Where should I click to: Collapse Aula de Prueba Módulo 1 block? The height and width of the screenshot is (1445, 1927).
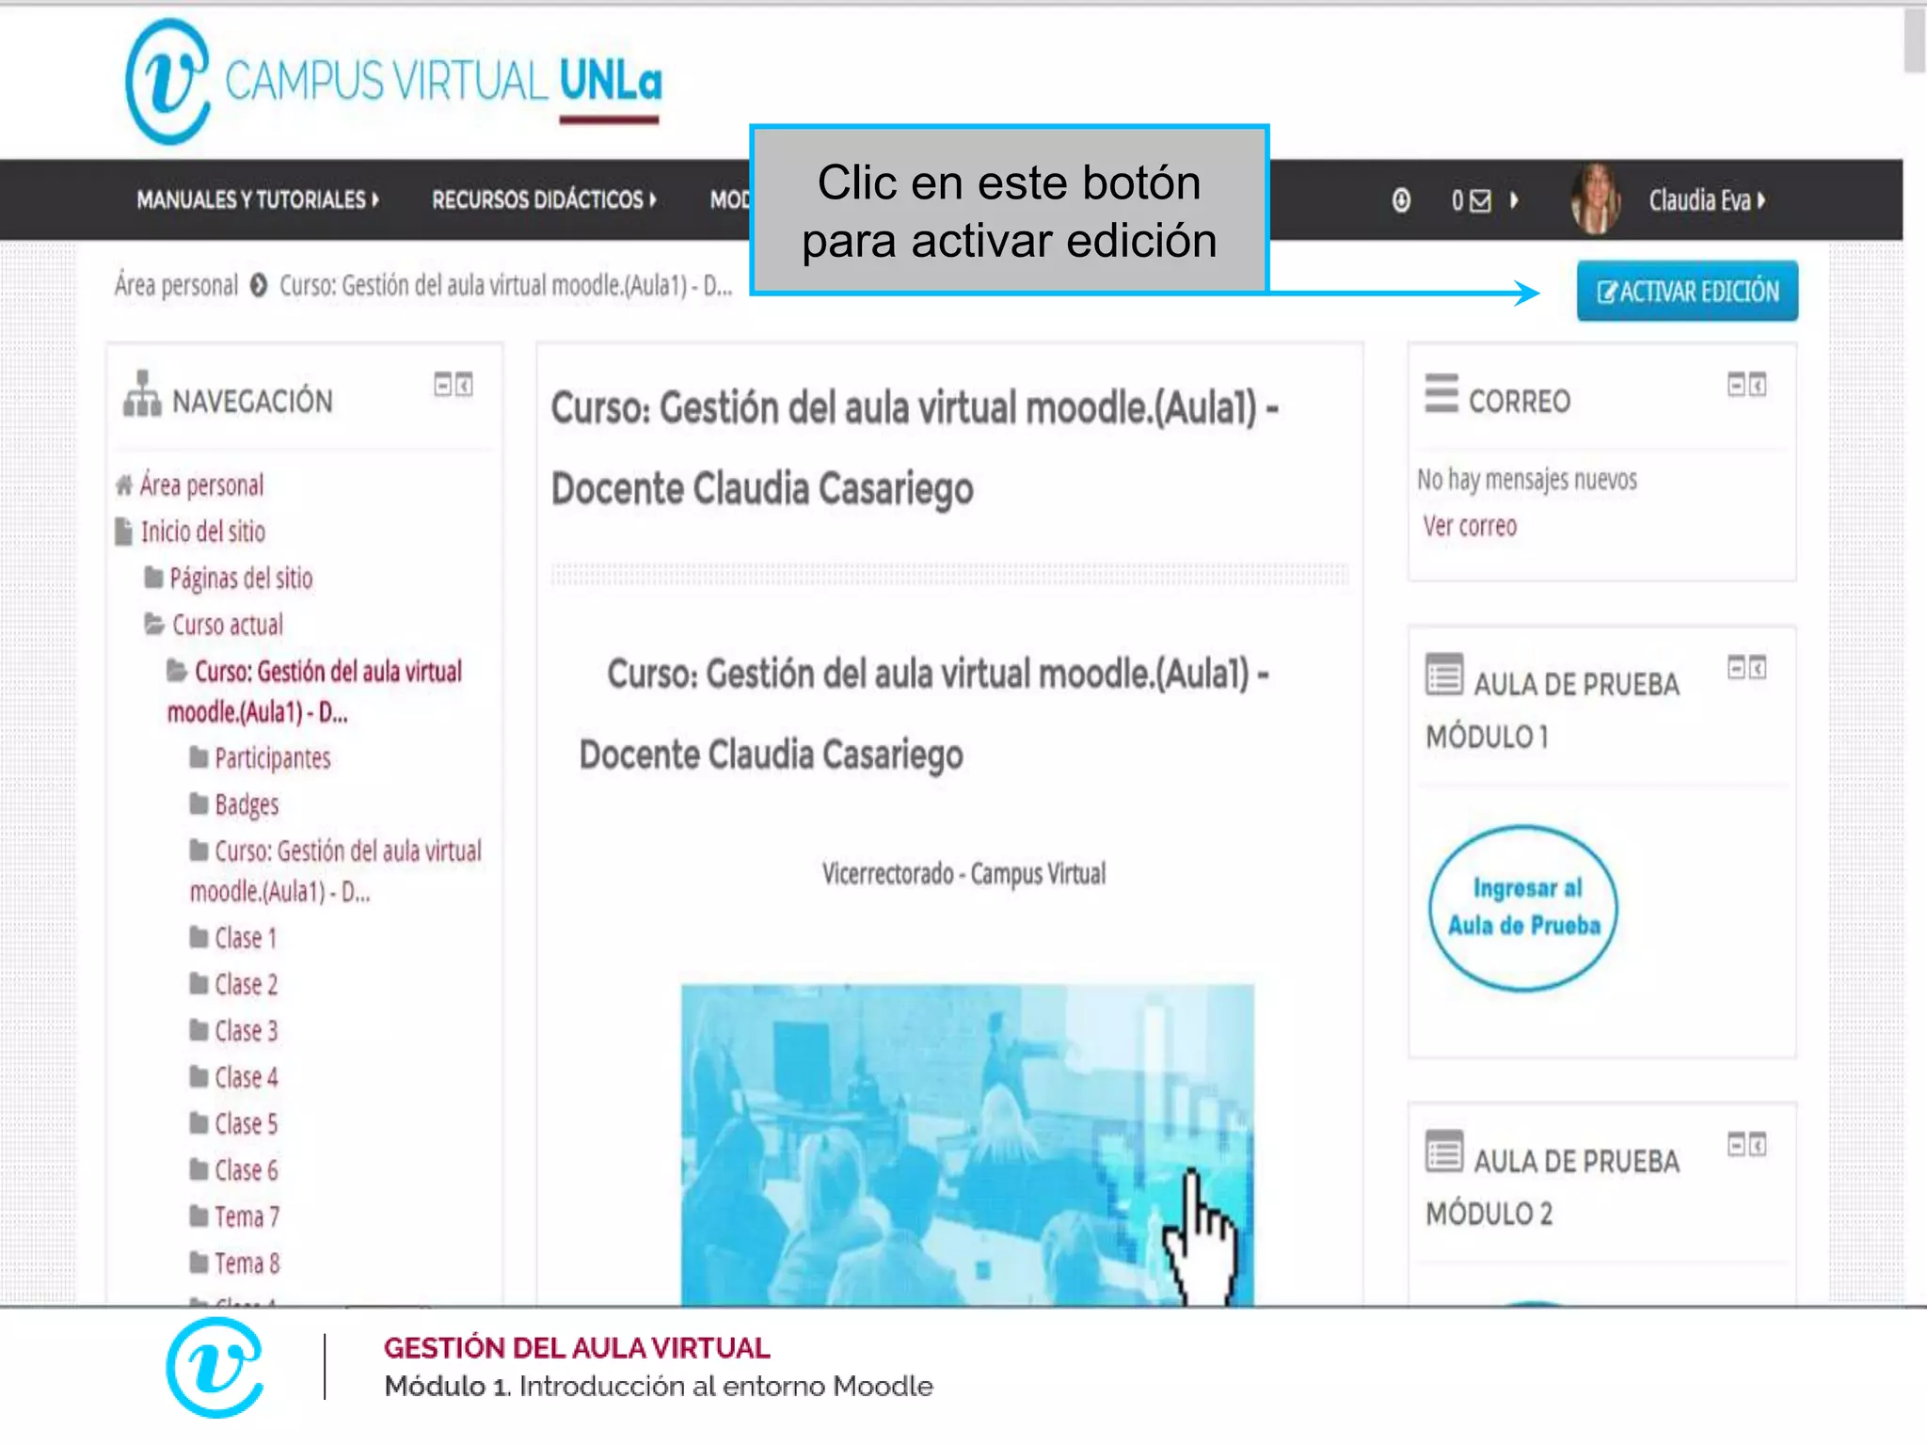coord(1736,667)
